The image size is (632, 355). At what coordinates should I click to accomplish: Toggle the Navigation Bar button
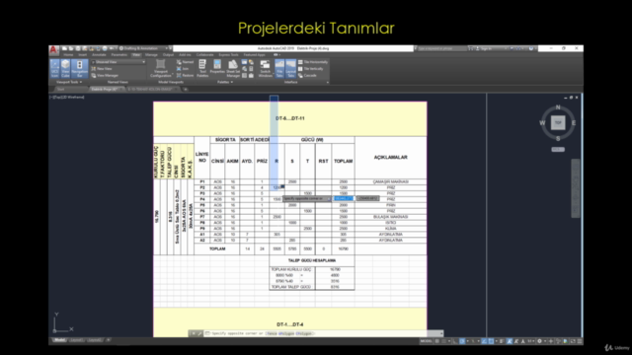tap(79, 69)
